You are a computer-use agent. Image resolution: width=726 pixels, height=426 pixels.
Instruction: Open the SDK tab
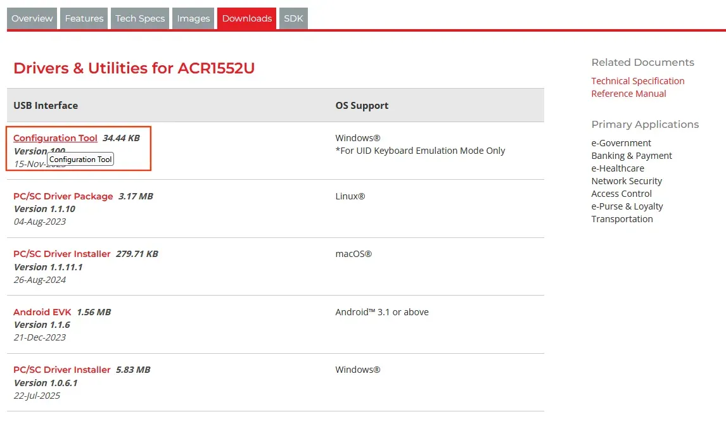pyautogui.click(x=293, y=18)
